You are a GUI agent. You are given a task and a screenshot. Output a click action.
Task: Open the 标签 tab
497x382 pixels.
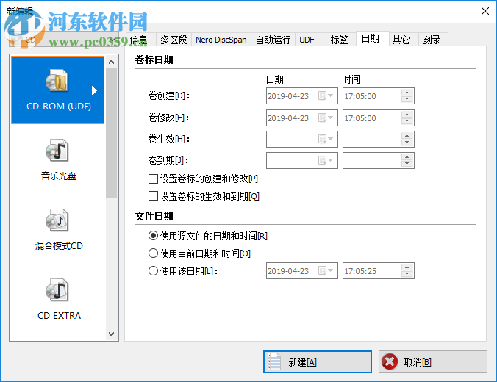pos(341,40)
